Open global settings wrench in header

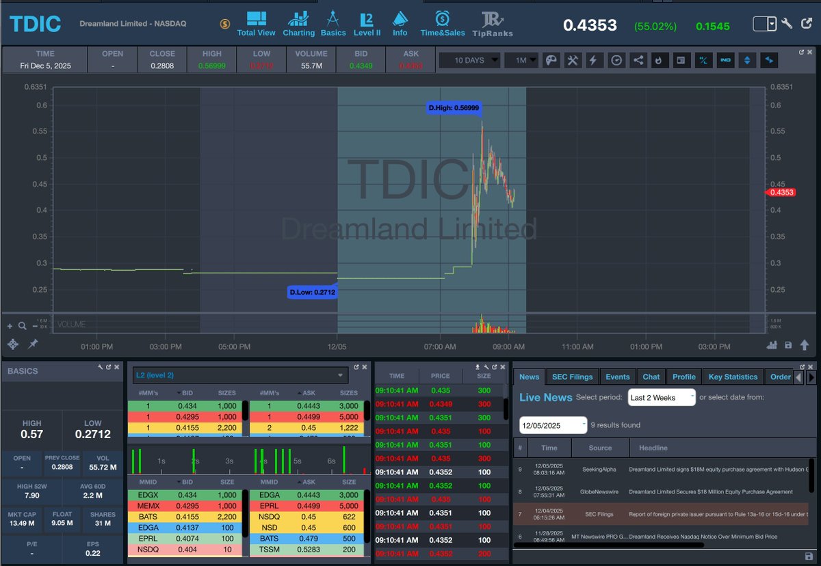787,24
